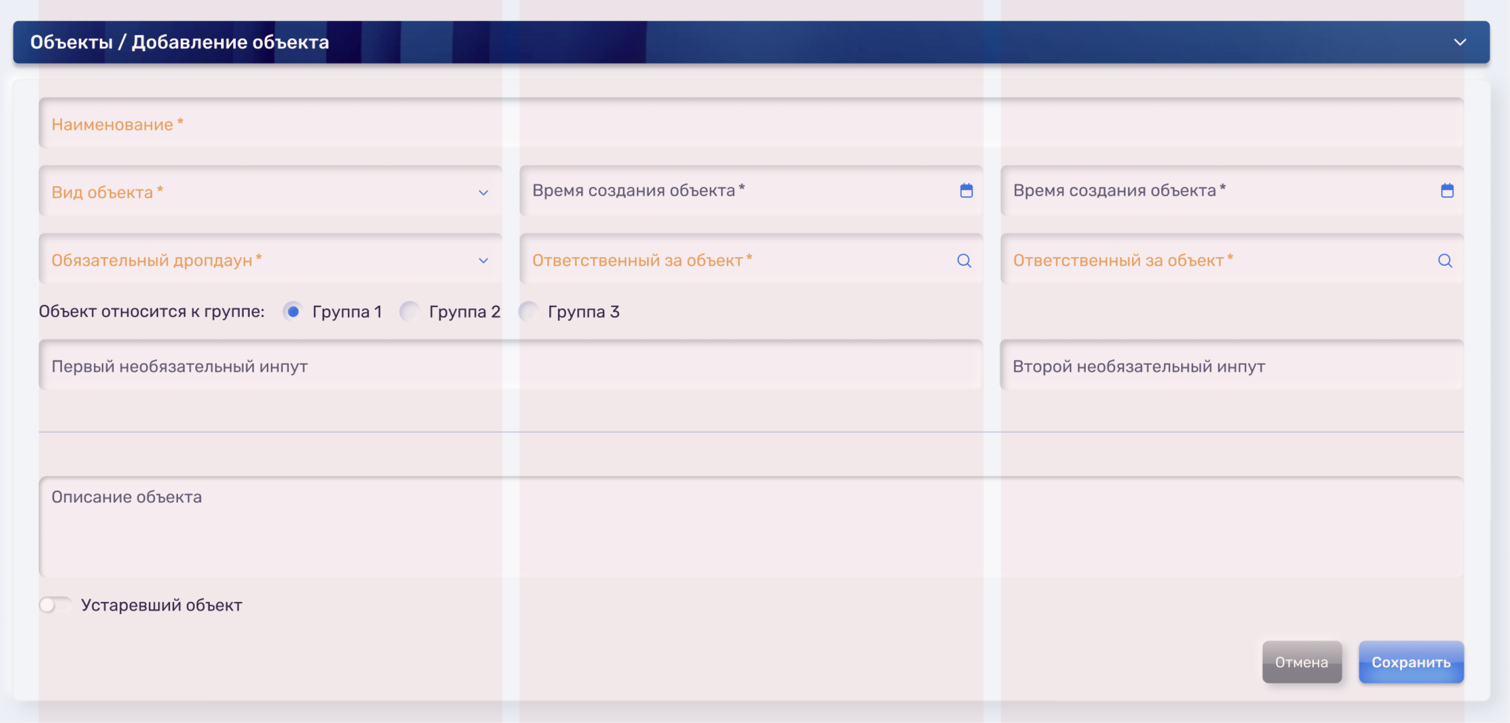Click the Наименование input field
1510x723 pixels.
click(751, 123)
